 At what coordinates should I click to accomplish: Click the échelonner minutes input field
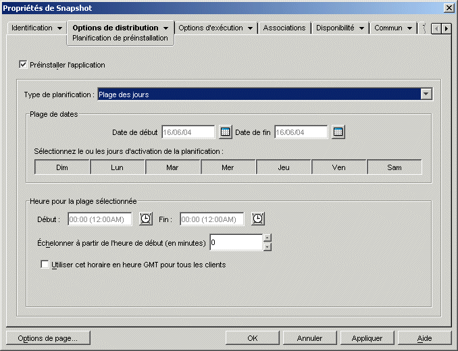[x=235, y=242]
